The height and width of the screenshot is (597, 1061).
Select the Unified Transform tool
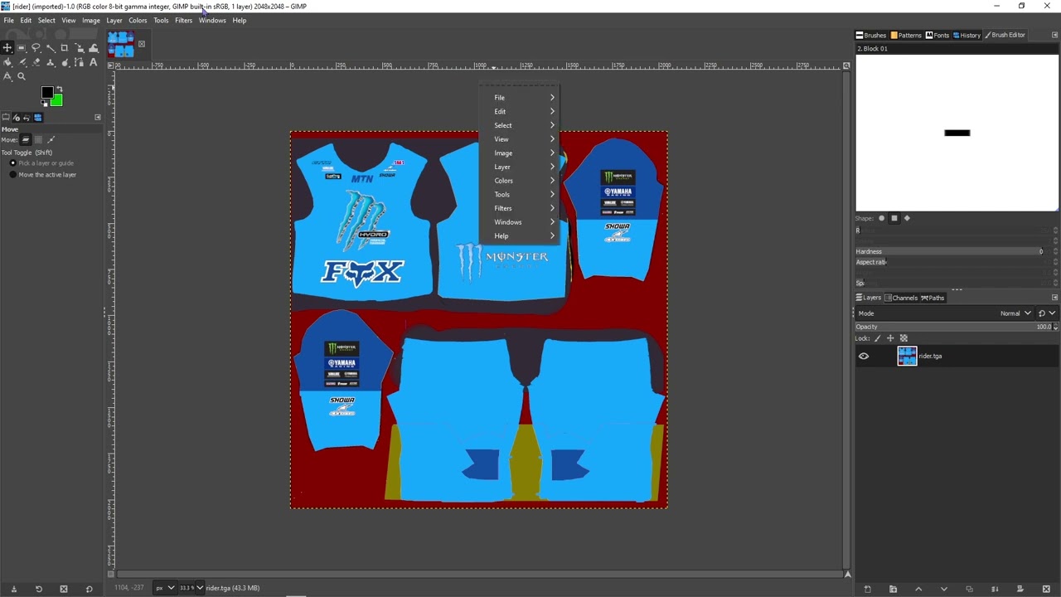(79, 48)
